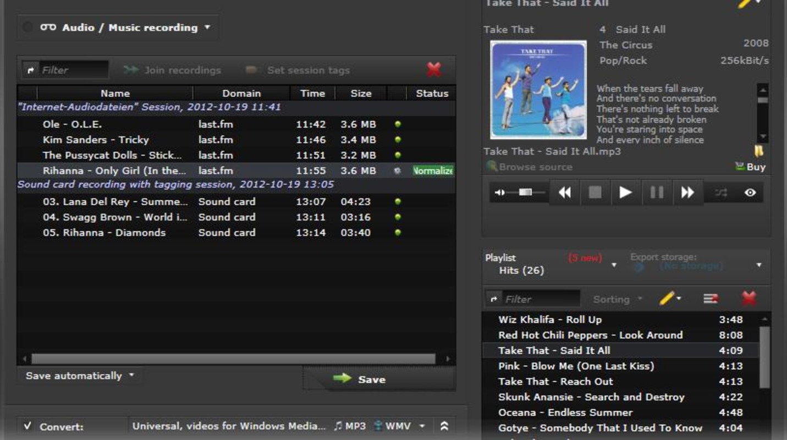Click the Stop playback button
787x440 pixels.
595,193
